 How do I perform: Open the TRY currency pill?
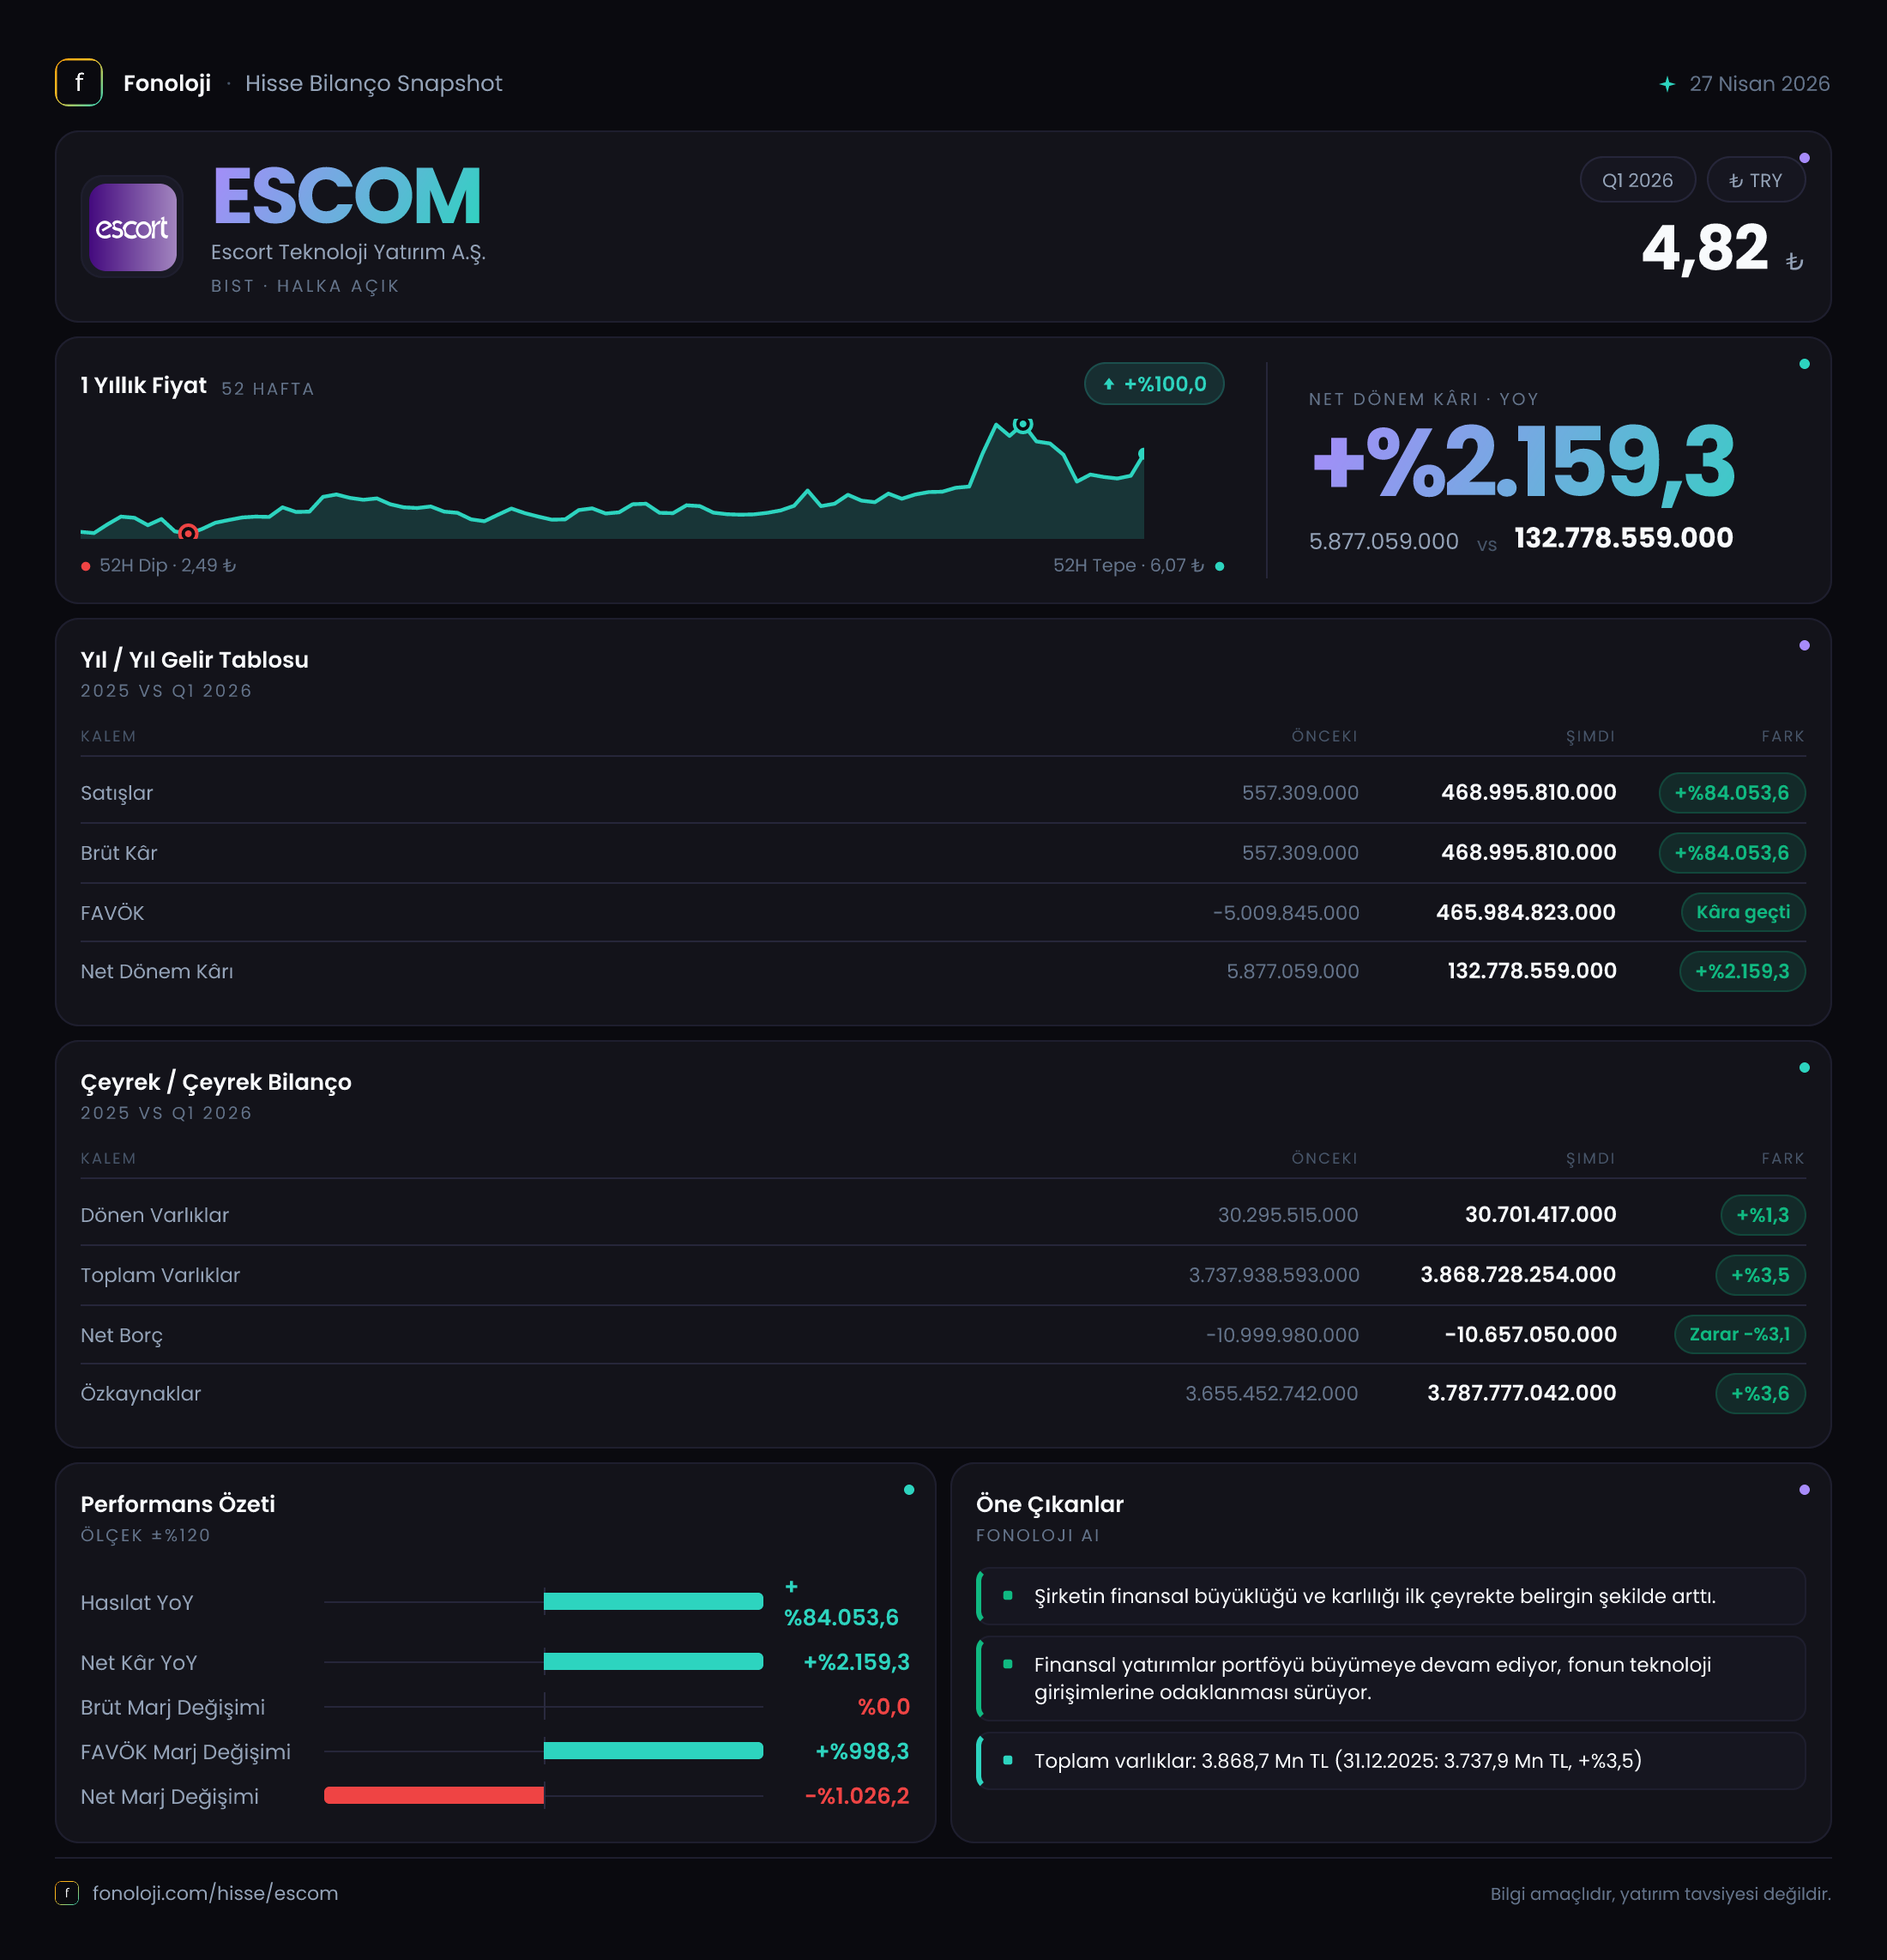pyautogui.click(x=1755, y=180)
